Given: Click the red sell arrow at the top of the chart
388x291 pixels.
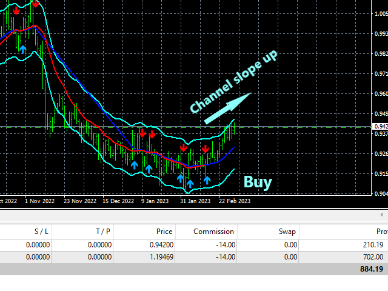Looking at the screenshot, I should click(36, 4).
